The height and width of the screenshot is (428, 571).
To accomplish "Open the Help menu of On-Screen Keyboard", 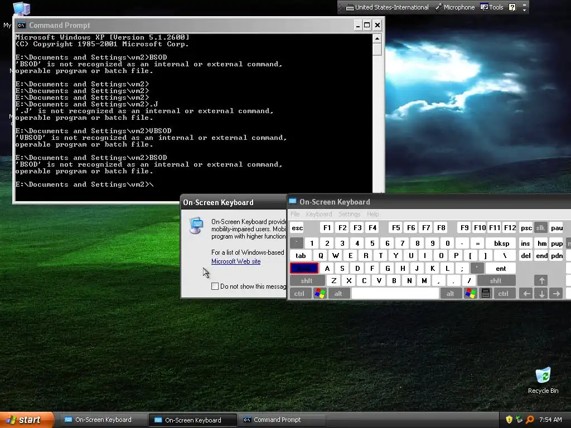I will tap(372, 214).
